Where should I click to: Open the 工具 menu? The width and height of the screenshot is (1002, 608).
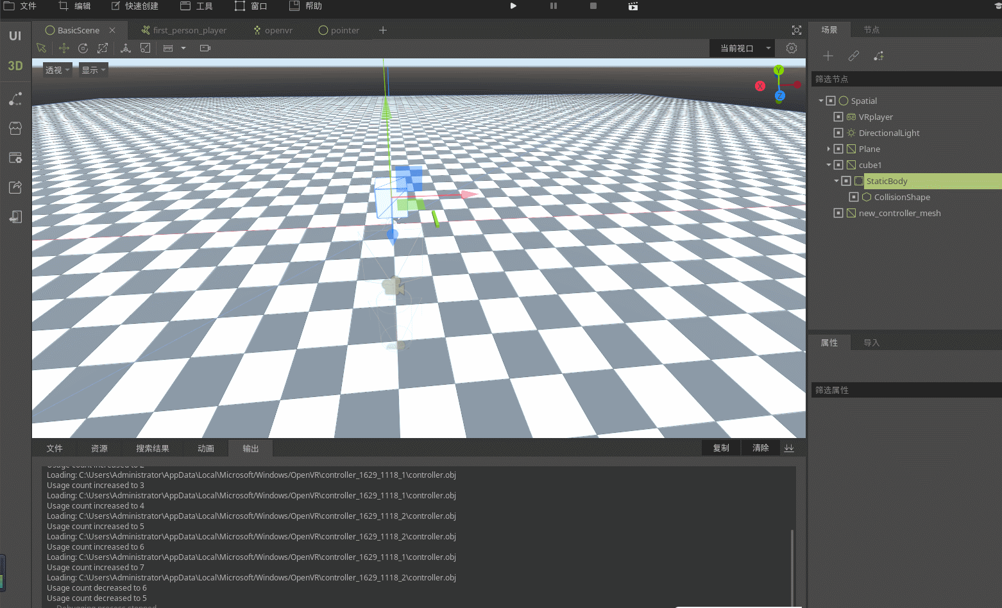pyautogui.click(x=196, y=6)
